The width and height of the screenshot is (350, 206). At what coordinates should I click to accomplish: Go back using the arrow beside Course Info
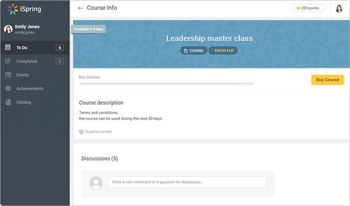[x=81, y=8]
